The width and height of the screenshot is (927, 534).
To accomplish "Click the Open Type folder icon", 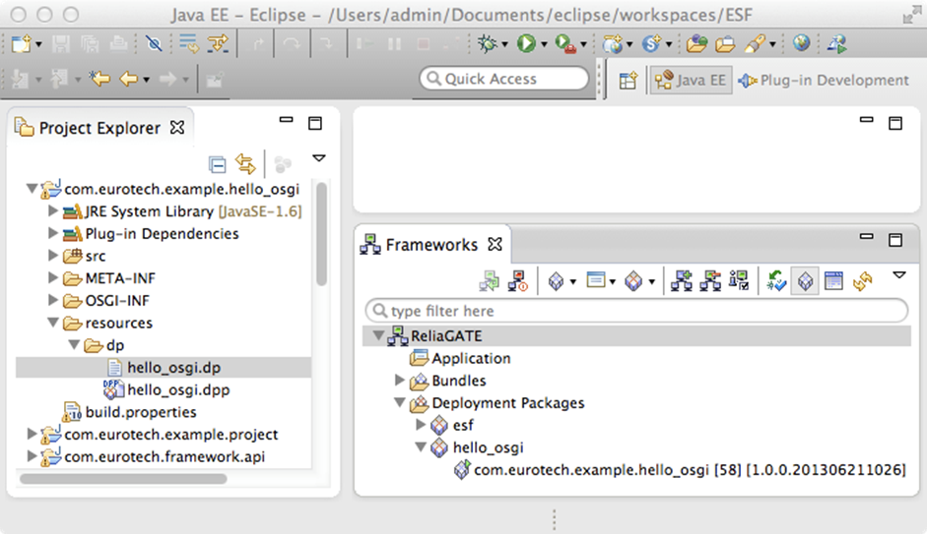I will pyautogui.click(x=696, y=43).
